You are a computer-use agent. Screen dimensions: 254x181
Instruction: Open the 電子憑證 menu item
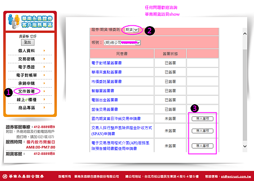tap(26, 67)
